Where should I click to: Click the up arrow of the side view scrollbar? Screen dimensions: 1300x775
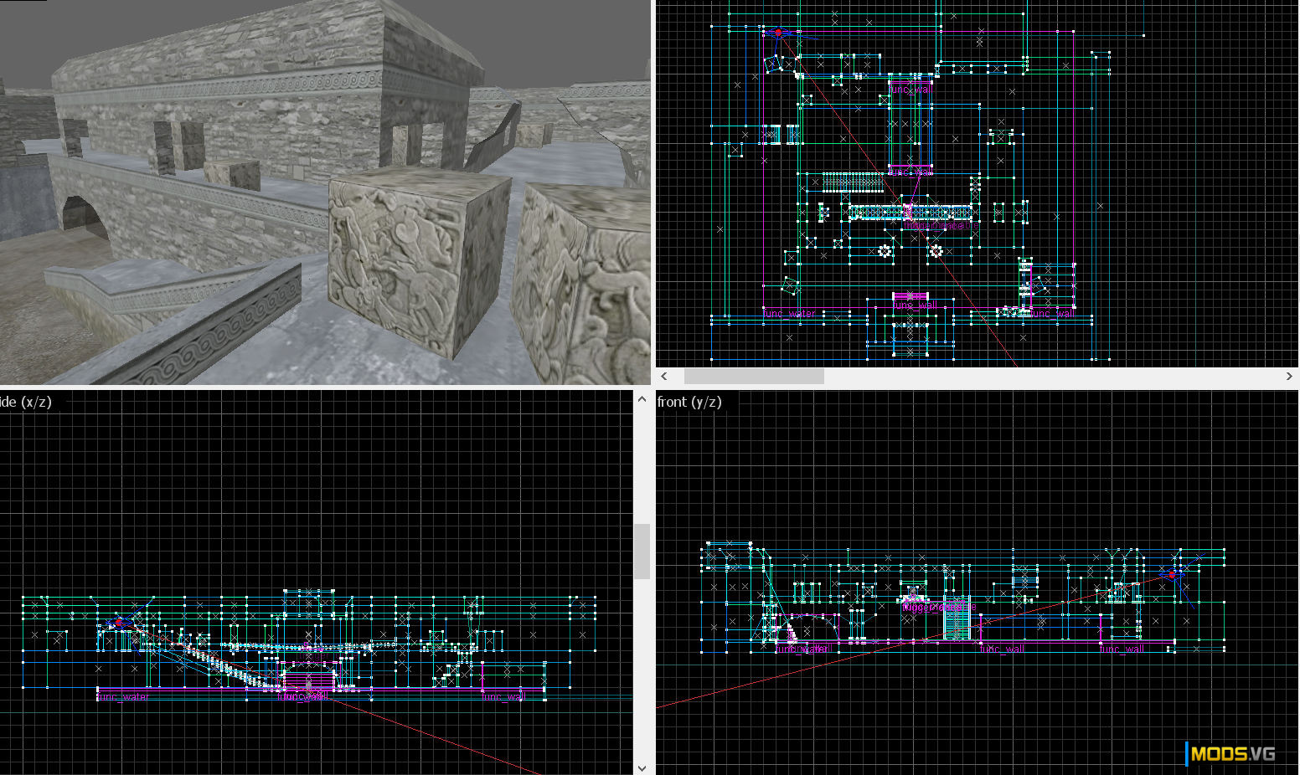642,399
